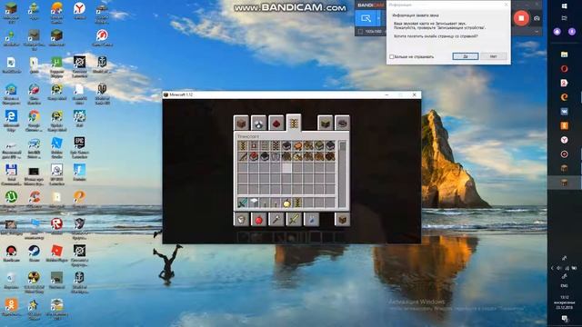This screenshot has height=327, width=582.
Task: Select the diamond sword in hotbar
Action: pos(243,203)
